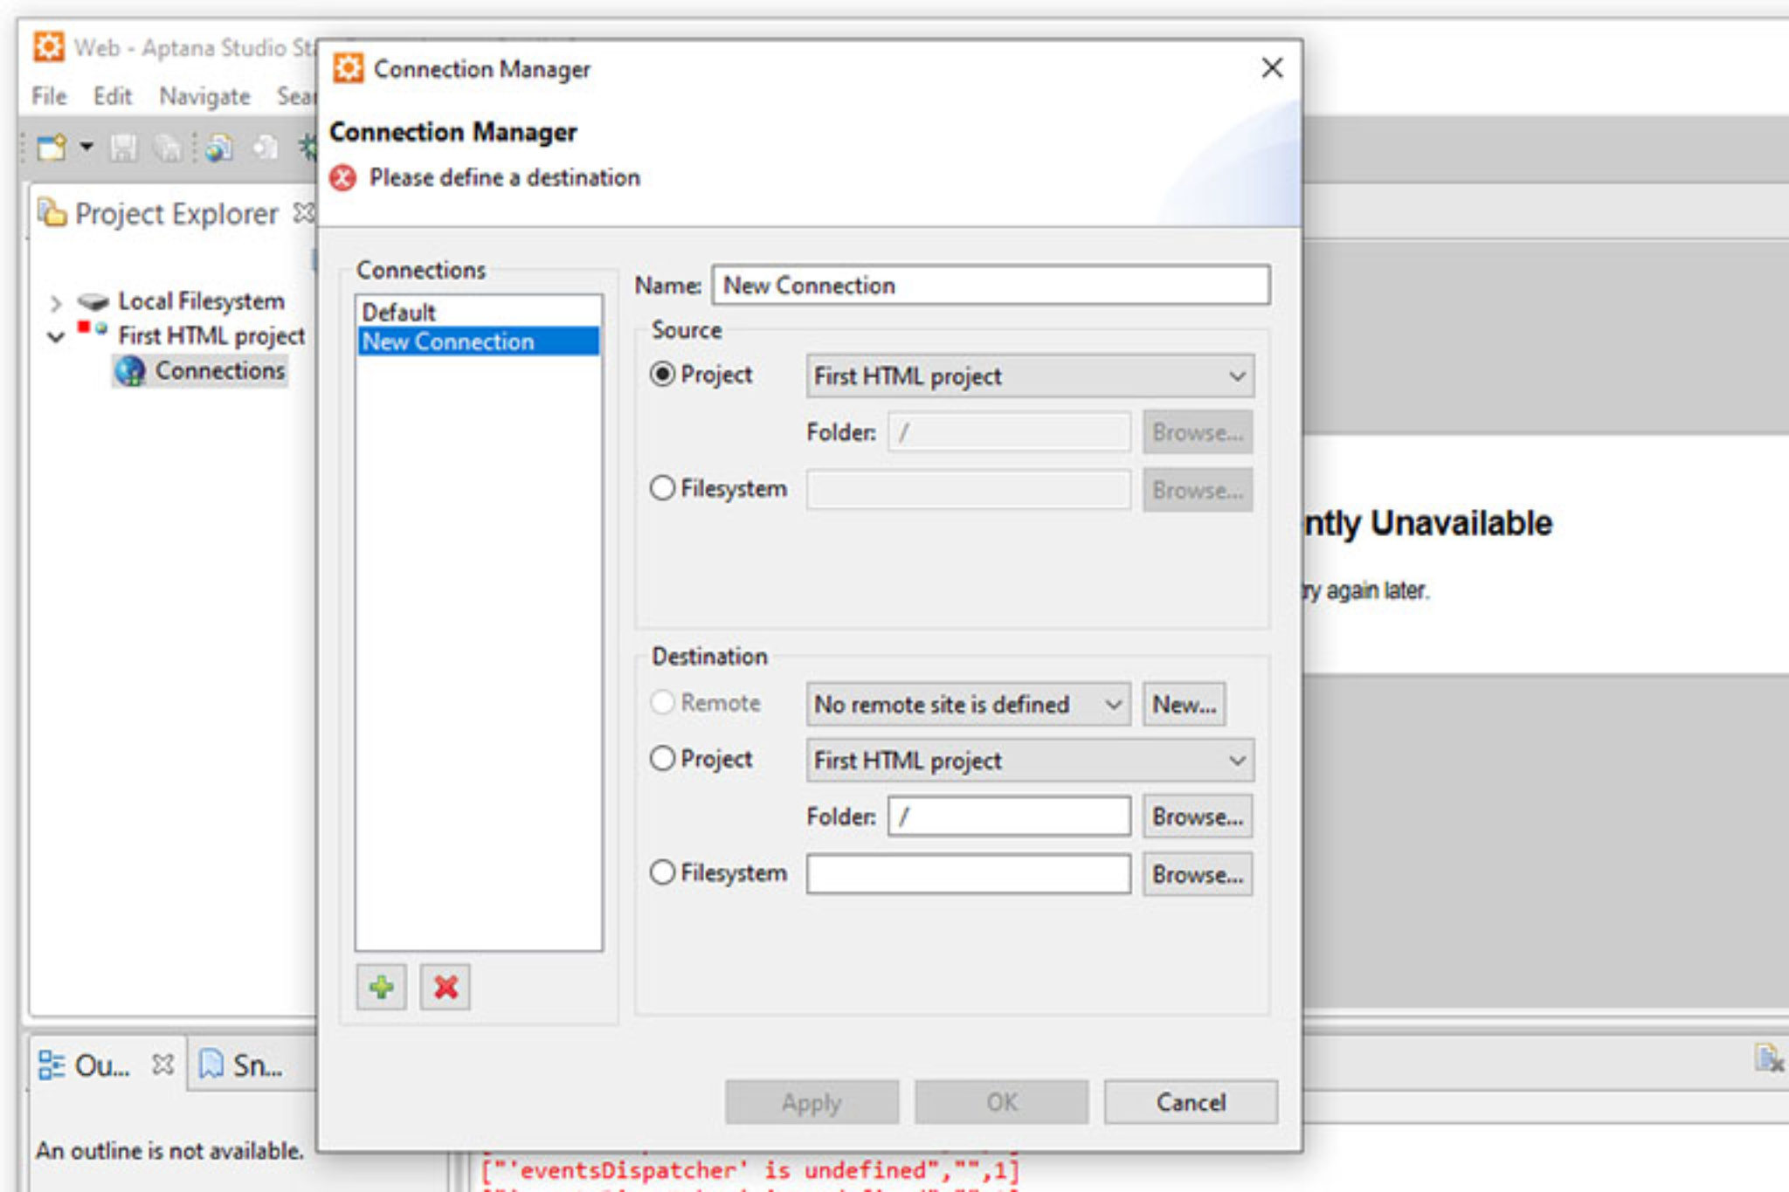1789x1192 pixels.
Task: Click Source Filesystem path field
Action: pyautogui.click(x=968, y=489)
